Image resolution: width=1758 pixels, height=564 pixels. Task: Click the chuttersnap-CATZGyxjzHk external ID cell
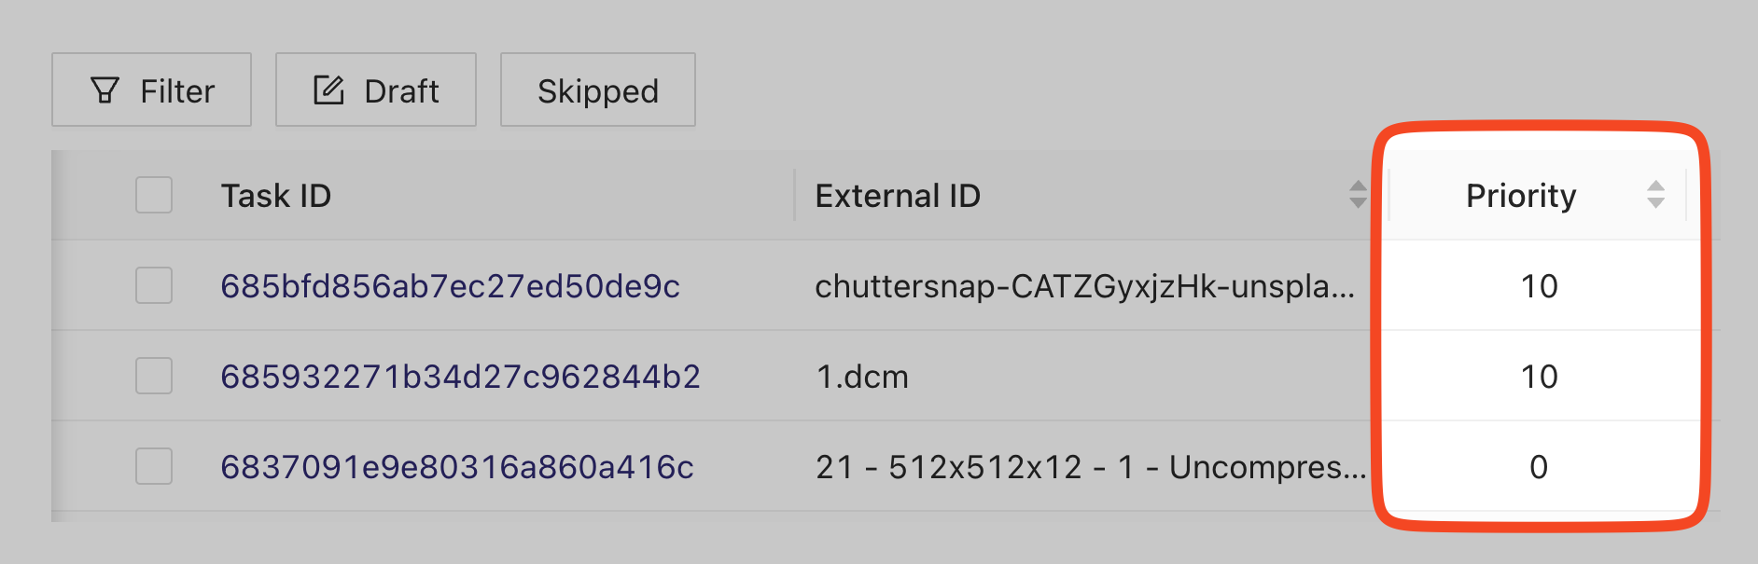(1084, 286)
